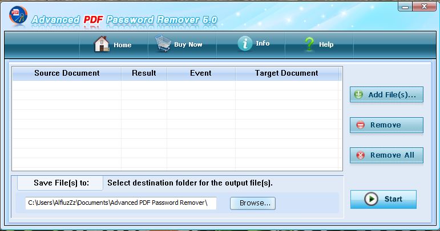
Task: Begin processing with the Start button
Action: tap(384, 199)
